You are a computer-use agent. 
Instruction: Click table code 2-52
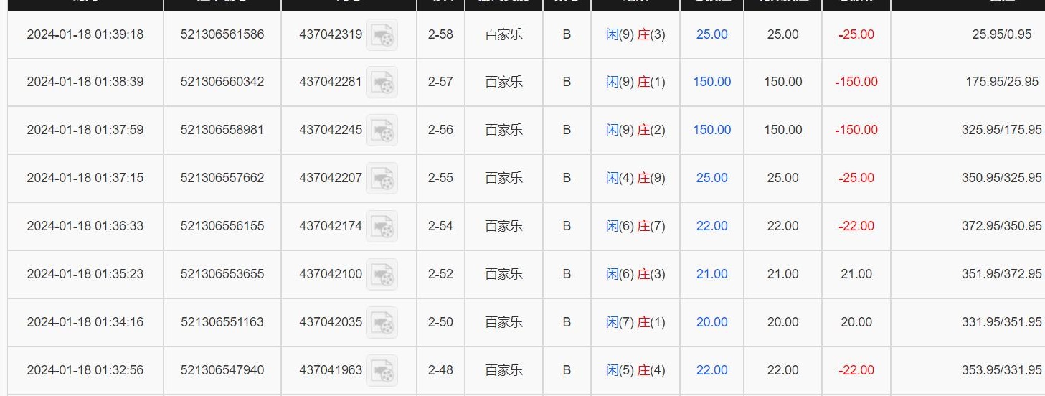point(440,274)
